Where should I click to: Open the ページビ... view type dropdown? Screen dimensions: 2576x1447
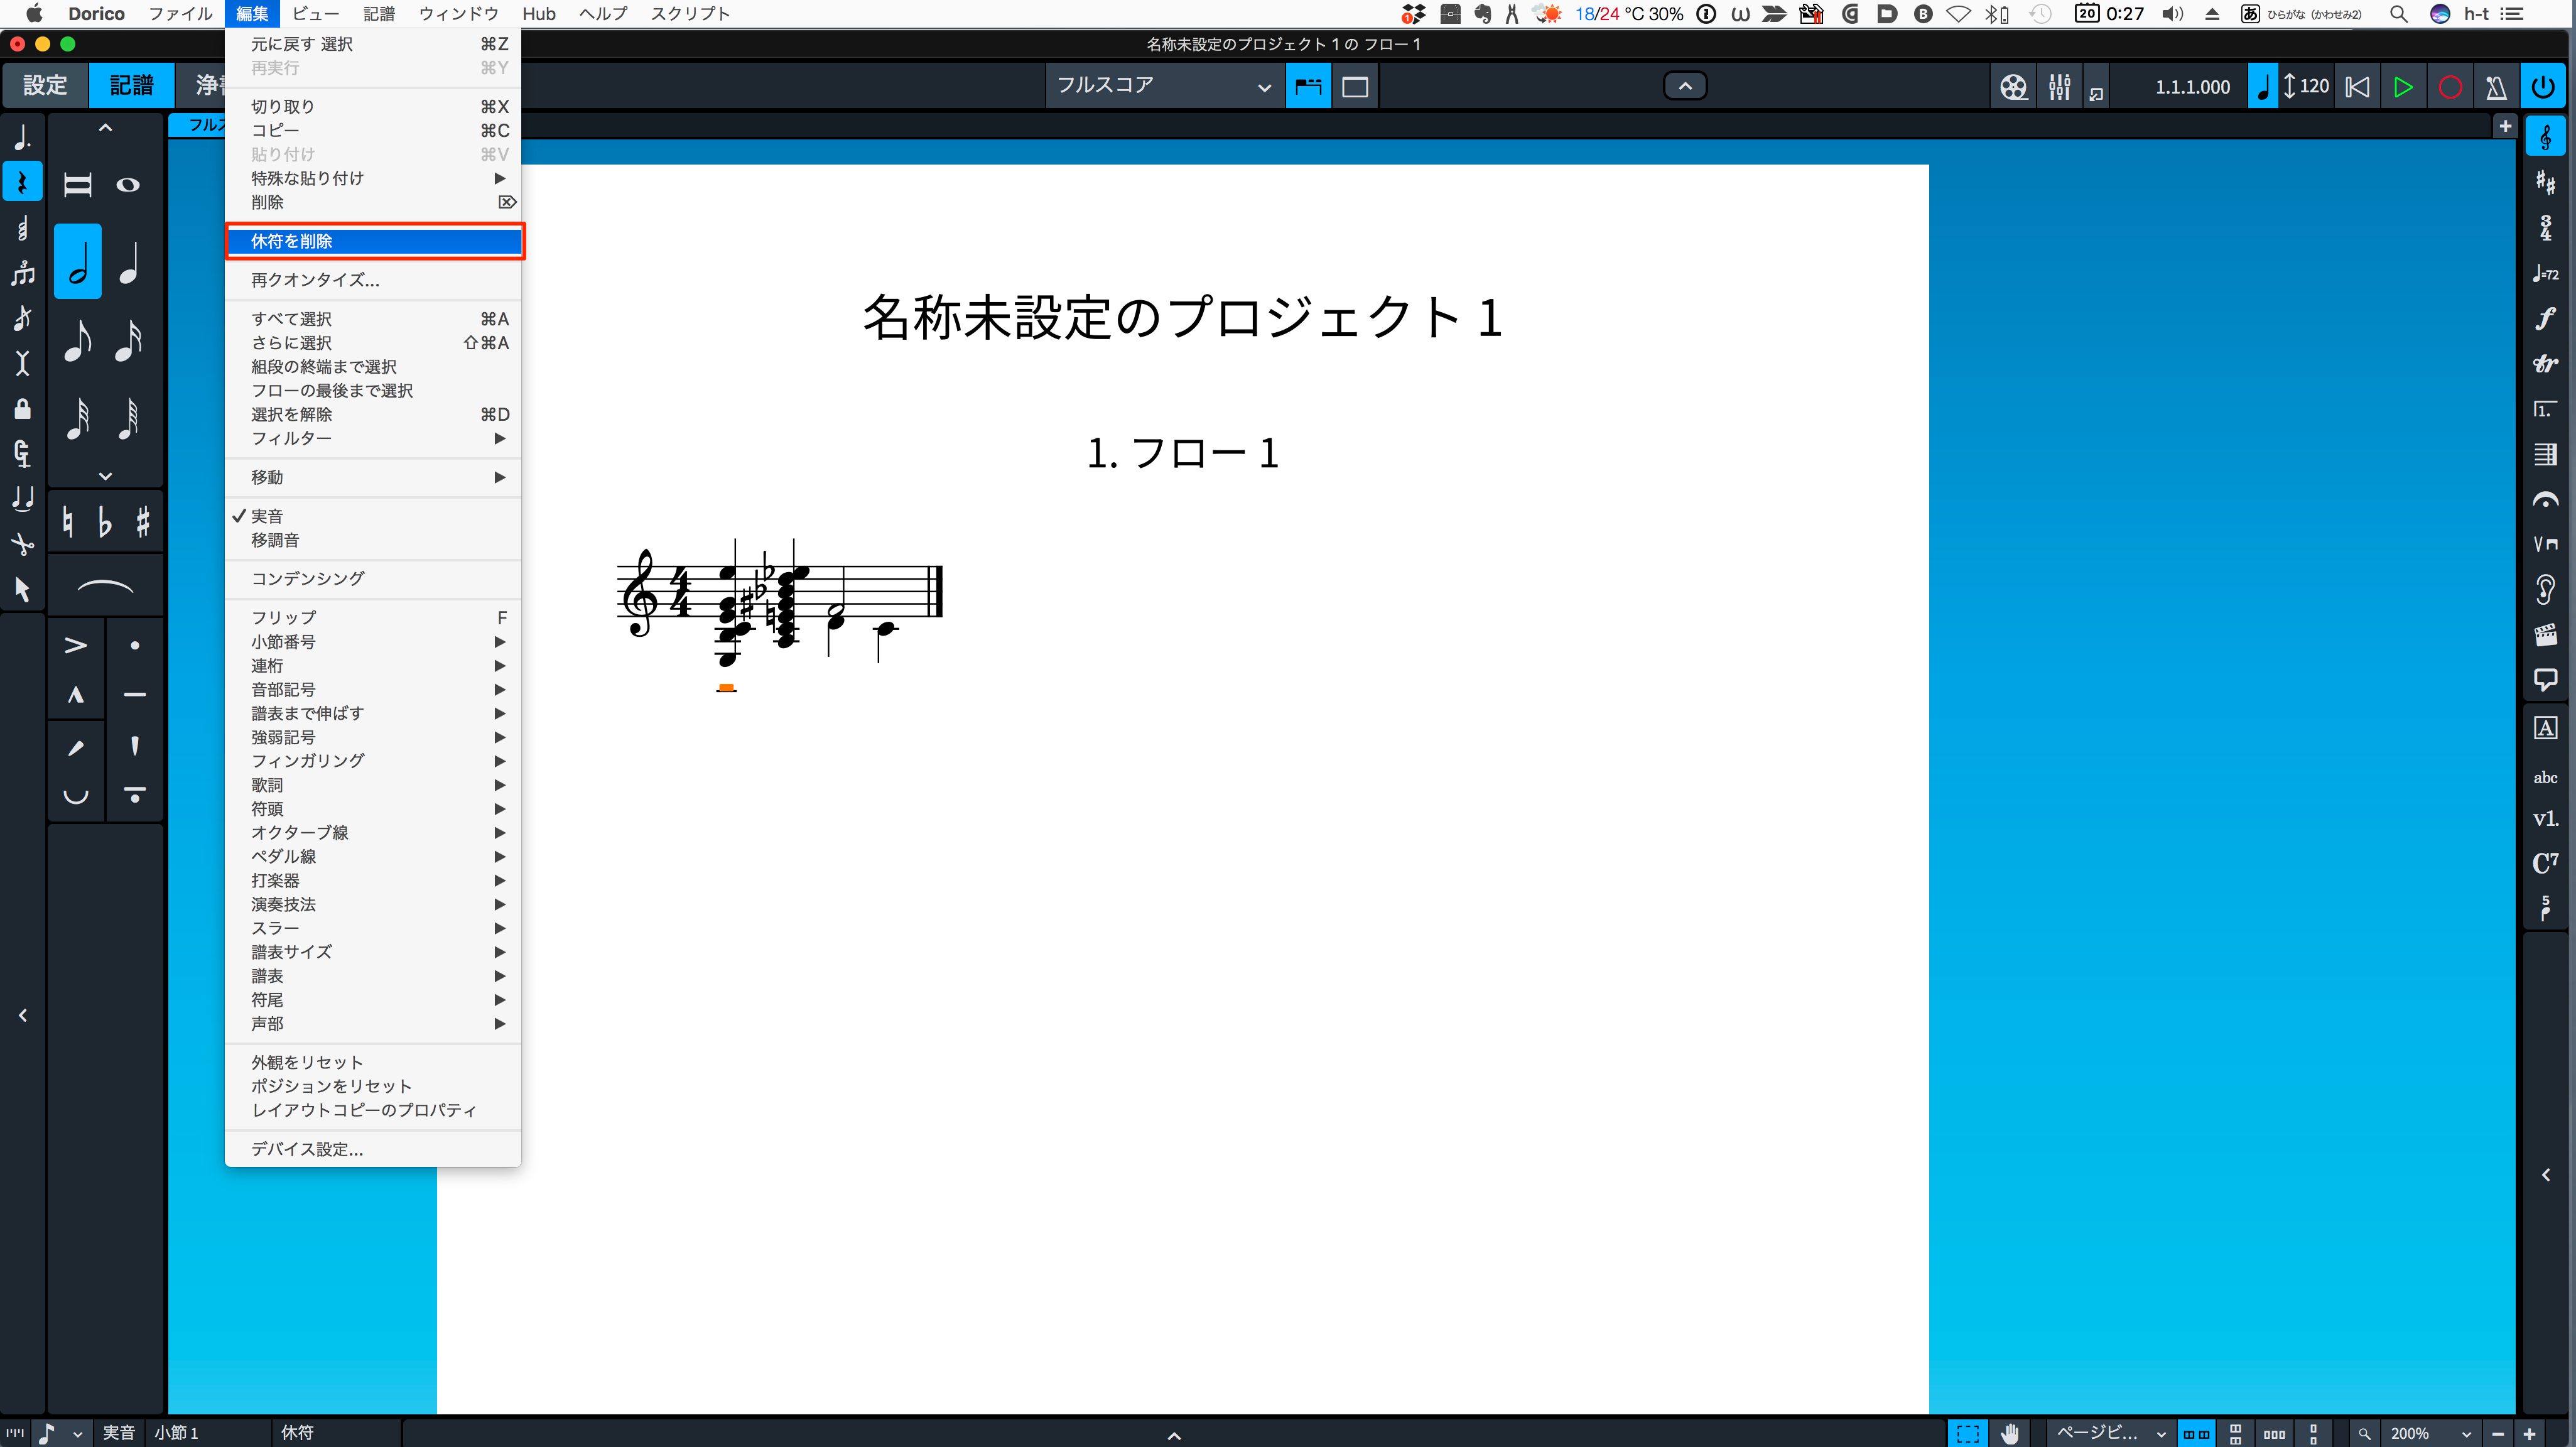[2110, 1433]
